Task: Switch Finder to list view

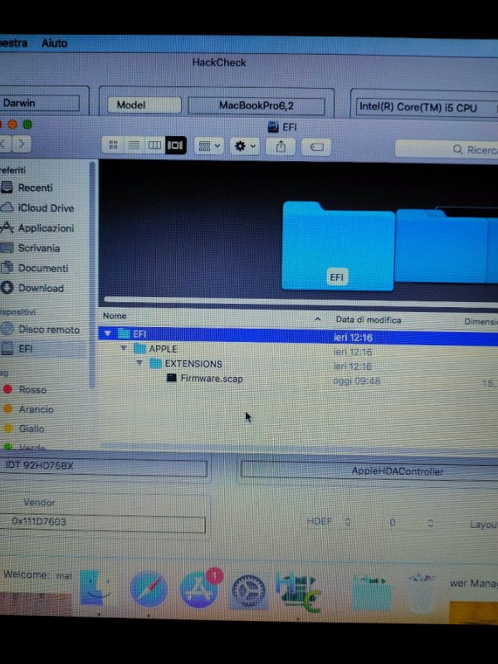Action: (x=134, y=145)
